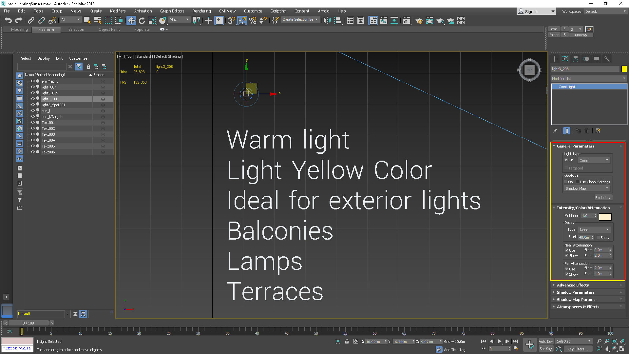Expand the Advanced Effects rollout
This screenshot has height=354, width=629.
(x=573, y=285)
